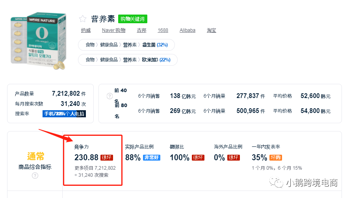349x198 pixels.
Task: Click the text 1 个月 0%, 6 个月 15%
Action: tap(277, 168)
